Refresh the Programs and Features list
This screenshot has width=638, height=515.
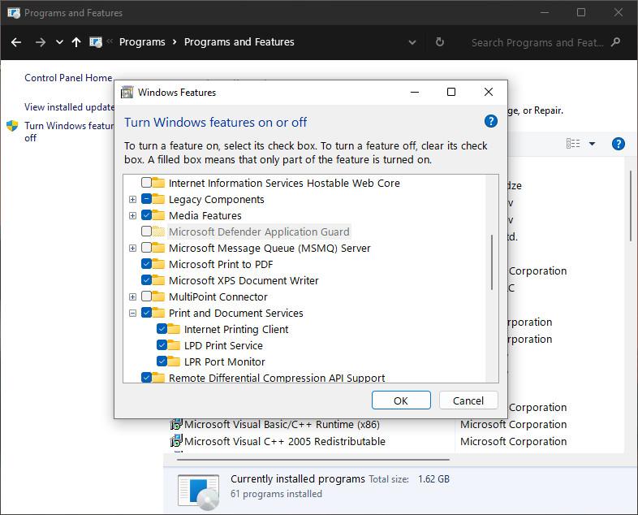click(x=439, y=42)
